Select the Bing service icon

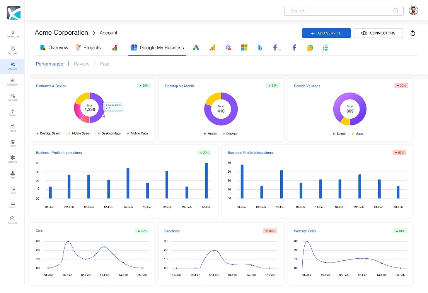pyautogui.click(x=260, y=48)
